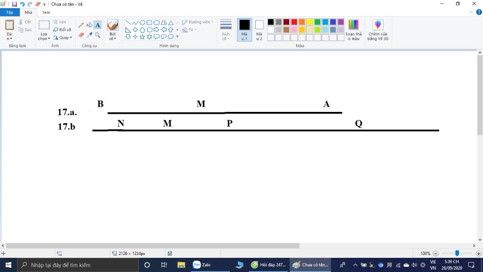This screenshot has width=483, height=272.
Task: Open the Windows Start menu
Action: [x=8, y=265]
